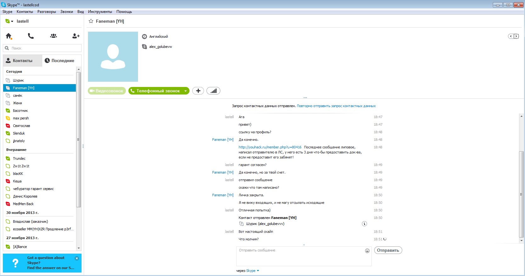Add Faneman [YH] to favorites star

click(91, 21)
